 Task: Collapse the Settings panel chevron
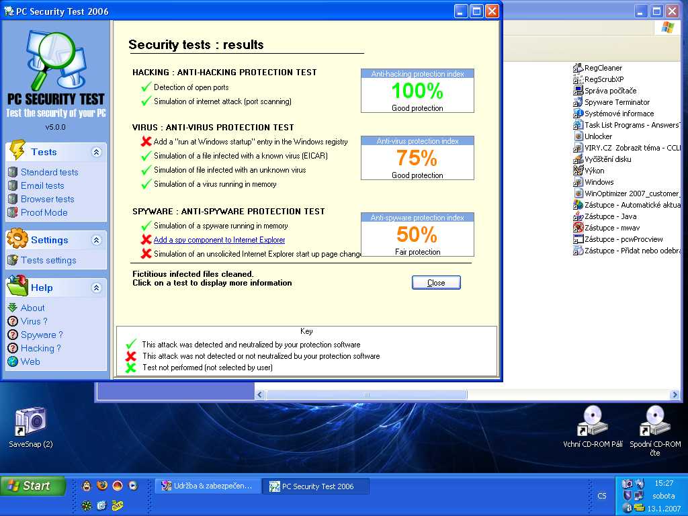[96, 240]
